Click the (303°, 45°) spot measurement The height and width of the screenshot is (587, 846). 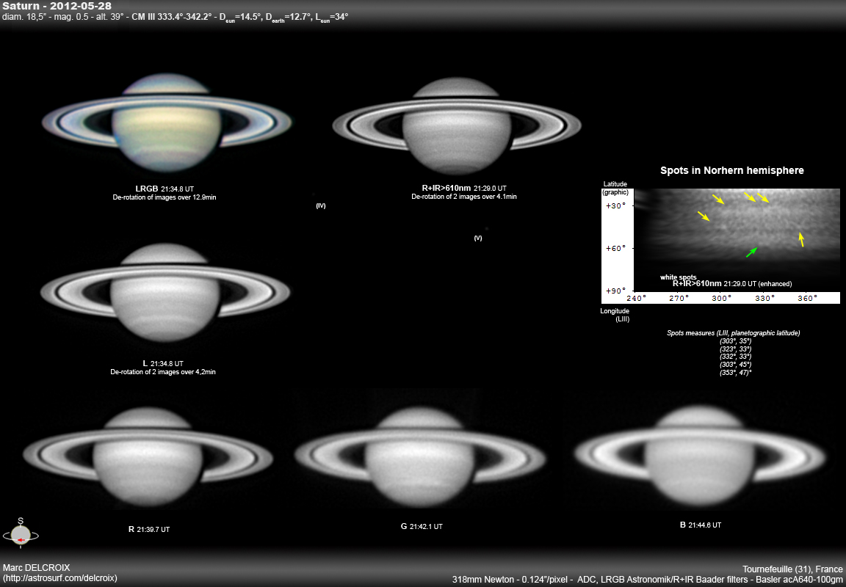click(x=735, y=365)
